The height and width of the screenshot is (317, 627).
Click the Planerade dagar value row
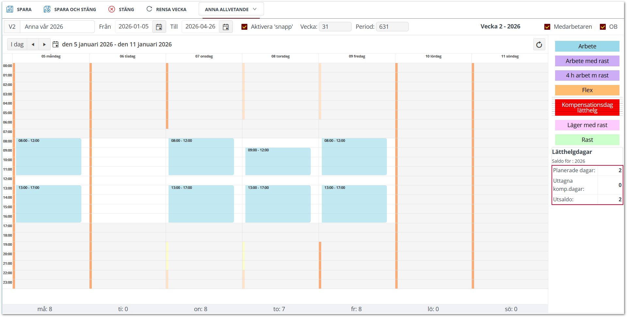[587, 171]
